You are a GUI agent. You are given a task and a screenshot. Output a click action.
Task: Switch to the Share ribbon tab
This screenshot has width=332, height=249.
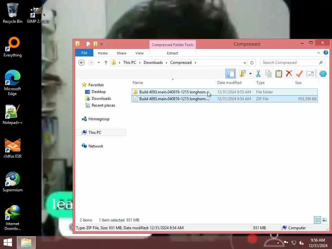click(x=121, y=53)
